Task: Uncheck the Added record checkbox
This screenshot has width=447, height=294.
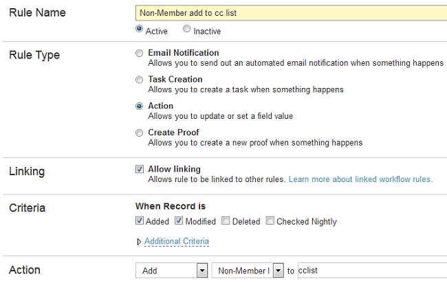Action: [x=140, y=221]
